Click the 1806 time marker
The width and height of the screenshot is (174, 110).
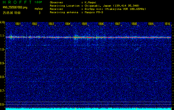[101, 24]
